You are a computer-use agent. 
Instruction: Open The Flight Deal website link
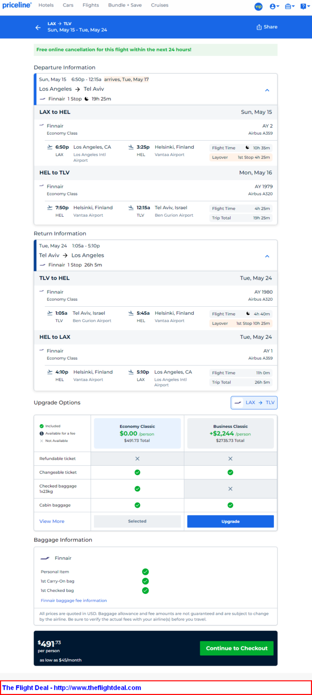[72, 688]
